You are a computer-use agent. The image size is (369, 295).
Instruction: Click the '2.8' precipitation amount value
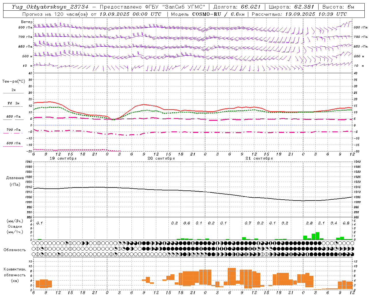coord(309,223)
